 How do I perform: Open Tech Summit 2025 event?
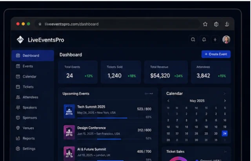(91, 107)
